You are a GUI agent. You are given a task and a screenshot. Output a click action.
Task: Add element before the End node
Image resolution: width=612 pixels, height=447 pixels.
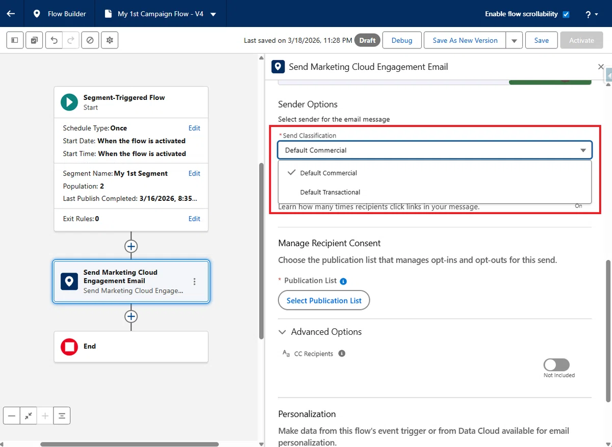click(x=131, y=317)
